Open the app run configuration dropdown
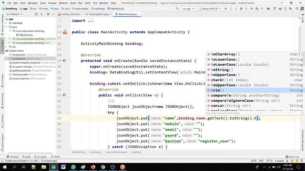 point(188,9)
